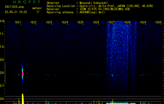The image size is (164, 104).
Task: Click the 1623 time marker
Action: click(49, 22)
